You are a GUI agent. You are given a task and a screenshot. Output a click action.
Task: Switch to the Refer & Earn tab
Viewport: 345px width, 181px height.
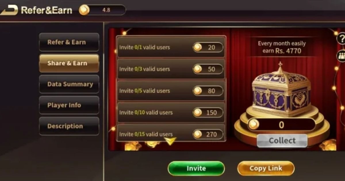69,42
